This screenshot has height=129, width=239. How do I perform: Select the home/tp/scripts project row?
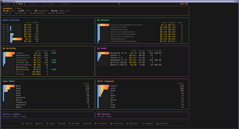140,30
